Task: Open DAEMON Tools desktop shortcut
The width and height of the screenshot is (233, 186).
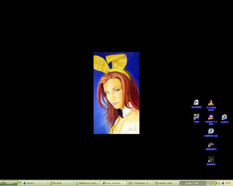Action: pos(211,132)
